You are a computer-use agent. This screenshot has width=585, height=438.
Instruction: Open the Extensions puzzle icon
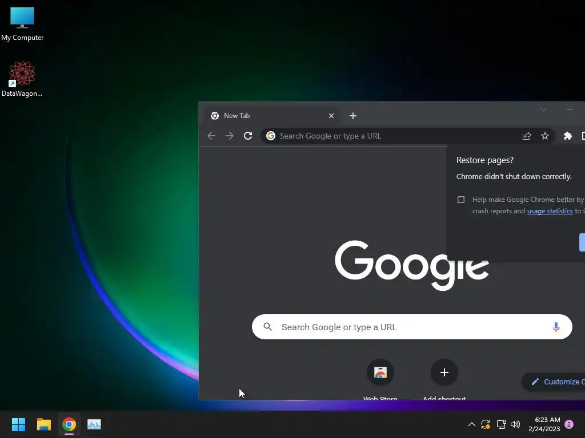pos(567,136)
